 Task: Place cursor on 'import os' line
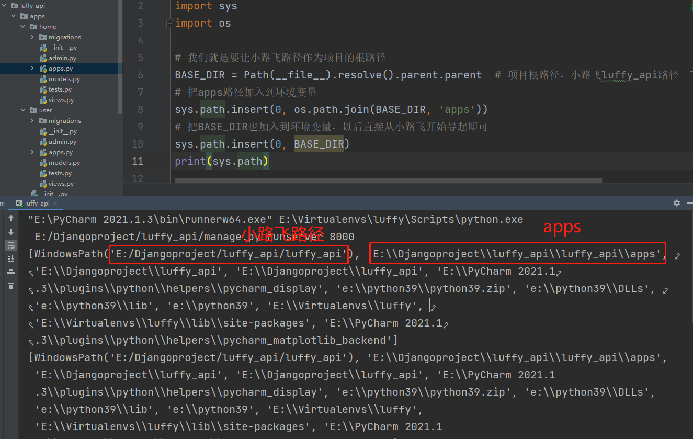point(203,23)
